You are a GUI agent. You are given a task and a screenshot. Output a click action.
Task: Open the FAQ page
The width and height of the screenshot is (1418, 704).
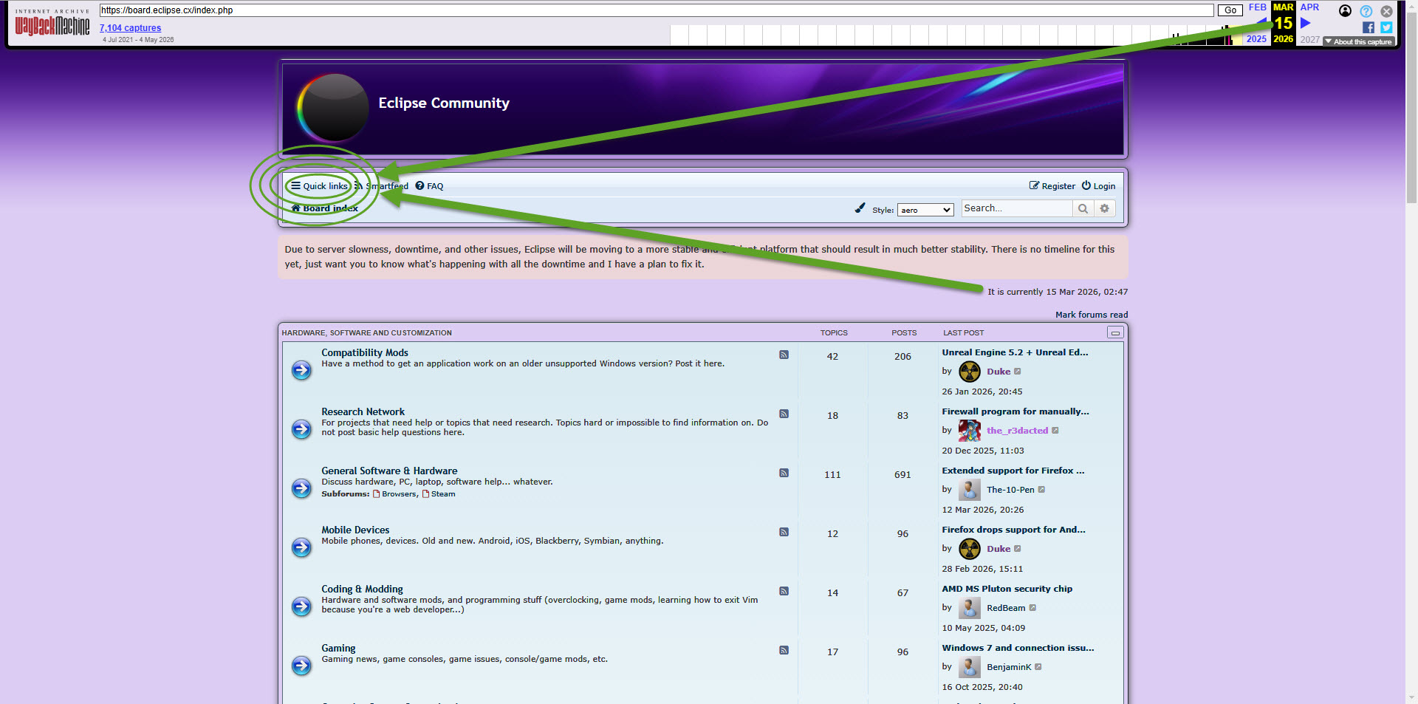click(429, 186)
